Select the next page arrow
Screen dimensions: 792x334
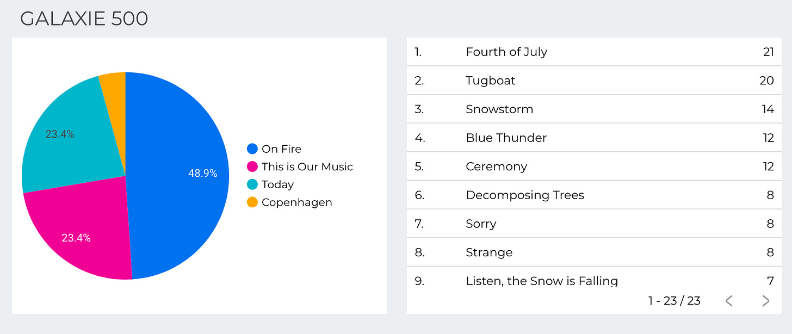tap(766, 300)
